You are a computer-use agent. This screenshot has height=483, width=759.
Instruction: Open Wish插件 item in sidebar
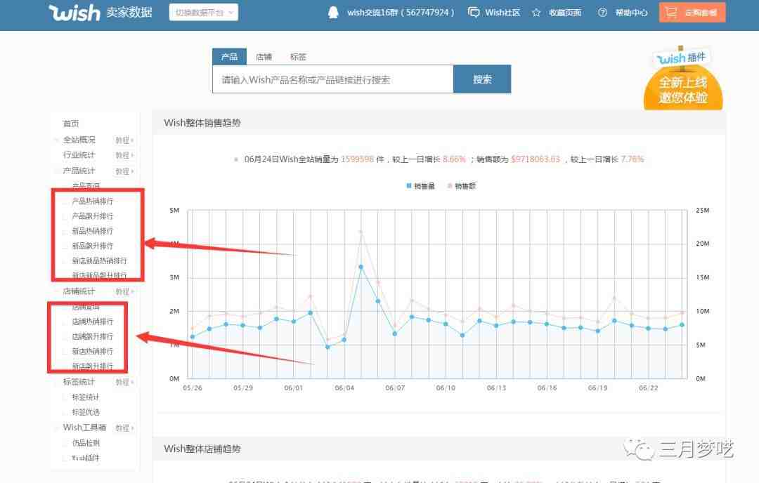click(x=86, y=458)
